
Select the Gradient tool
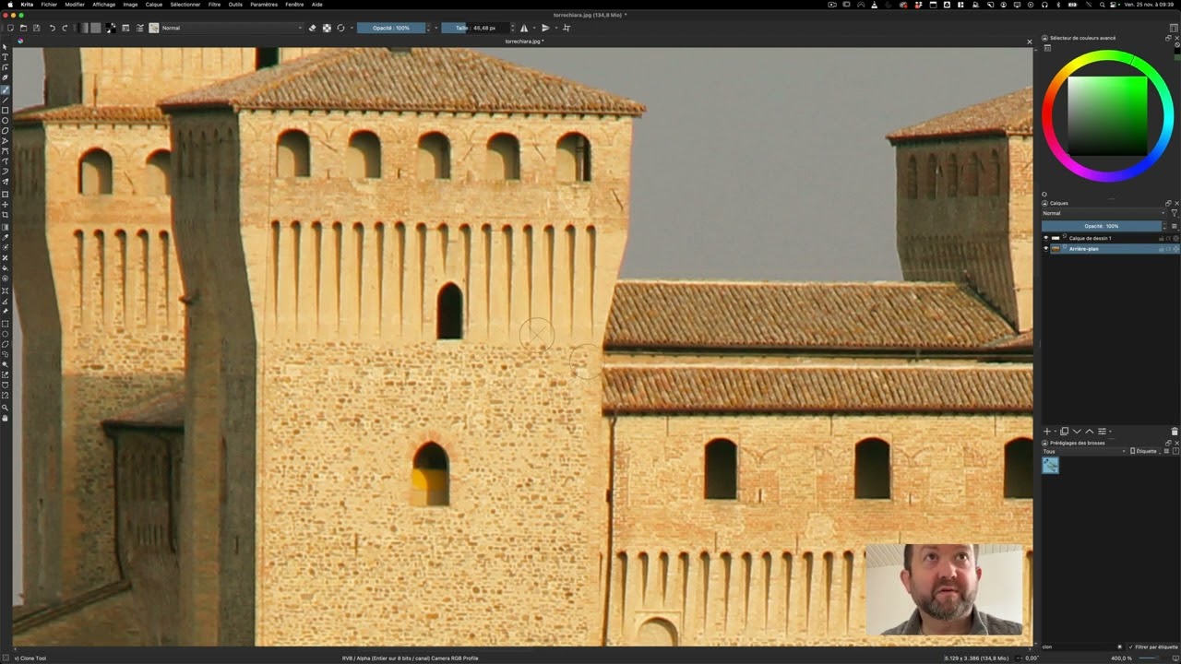click(6, 227)
